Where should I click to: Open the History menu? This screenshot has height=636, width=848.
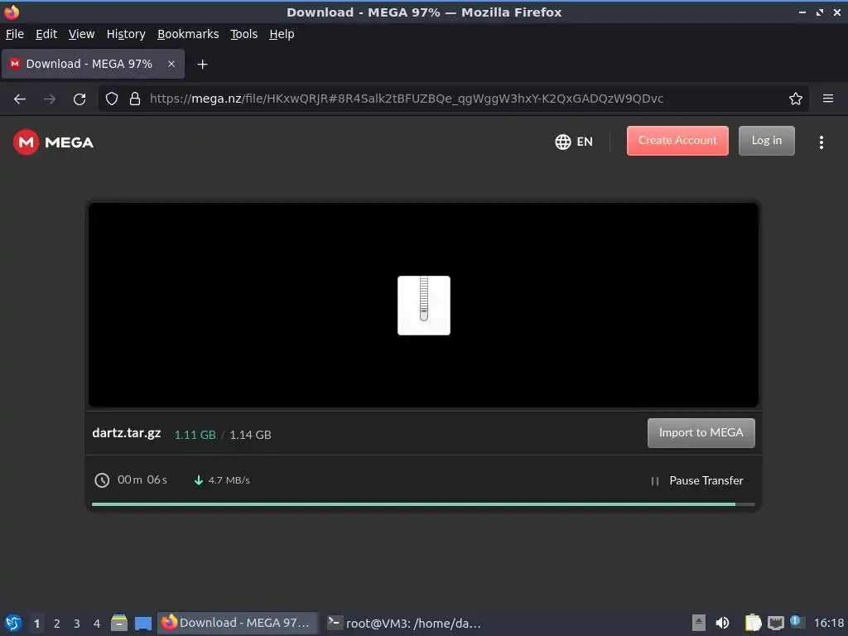click(126, 34)
